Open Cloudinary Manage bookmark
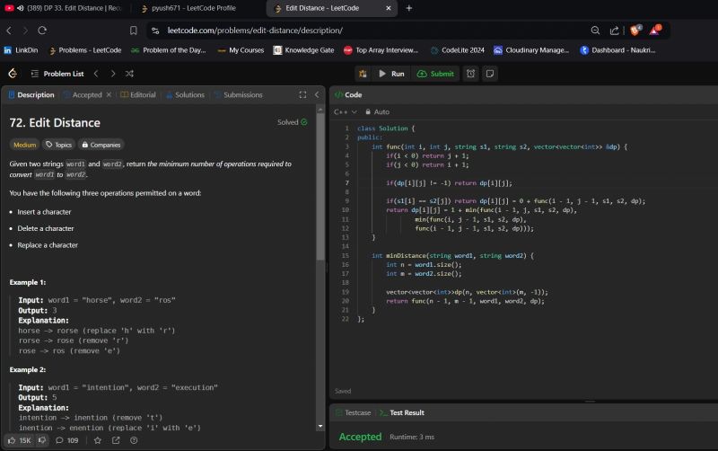This screenshot has height=451, width=718. 531,50
